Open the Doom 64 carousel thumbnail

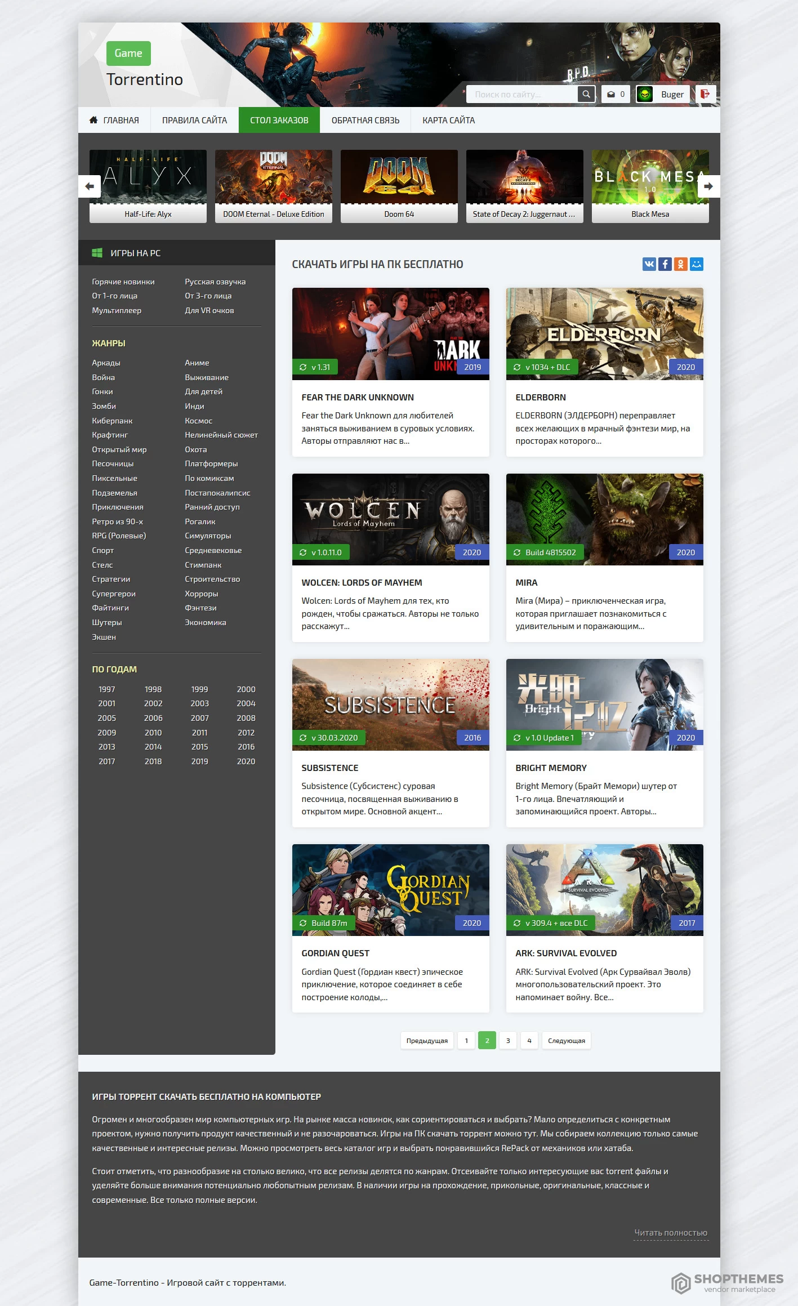[399, 186]
